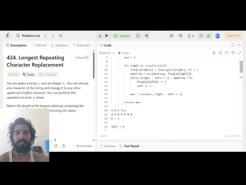Click the line 'k = 1' in editor
The width and height of the screenshot is (246, 185).
tap(115, 119)
